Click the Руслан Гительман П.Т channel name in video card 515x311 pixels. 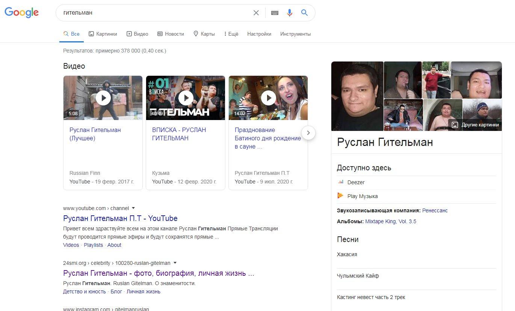click(262, 173)
